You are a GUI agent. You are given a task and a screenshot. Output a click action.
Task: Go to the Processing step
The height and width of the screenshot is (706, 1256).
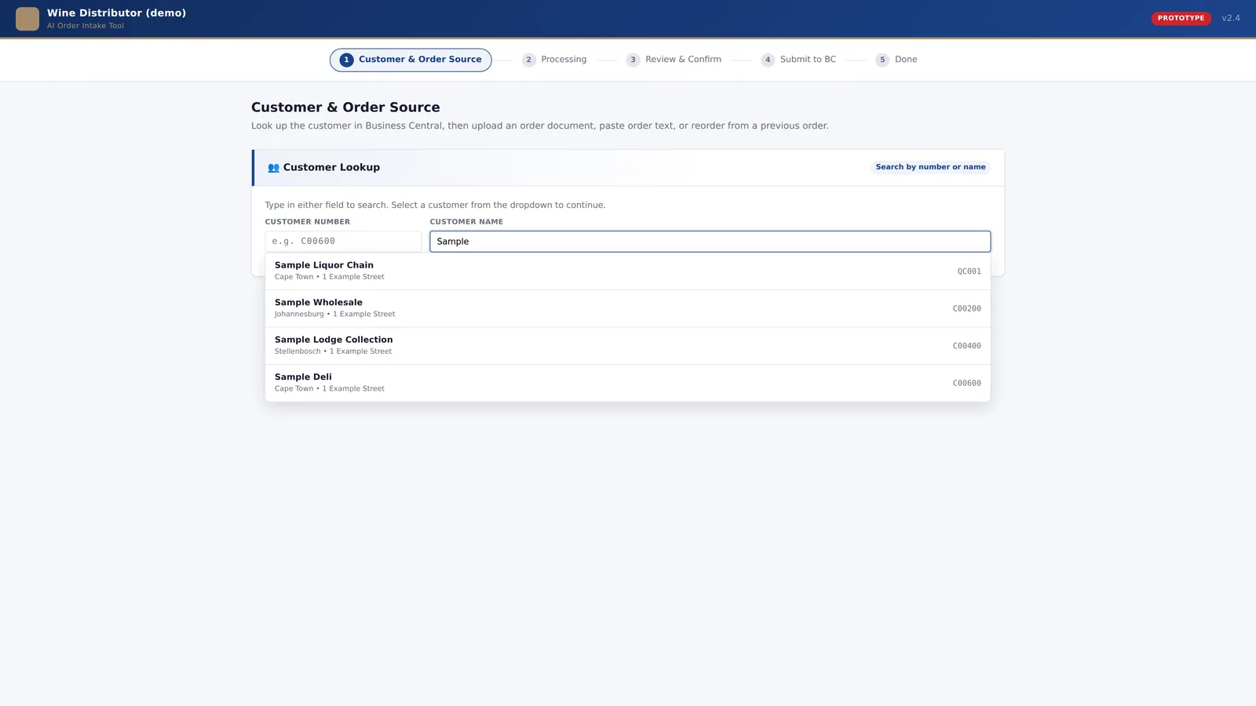pos(554,60)
